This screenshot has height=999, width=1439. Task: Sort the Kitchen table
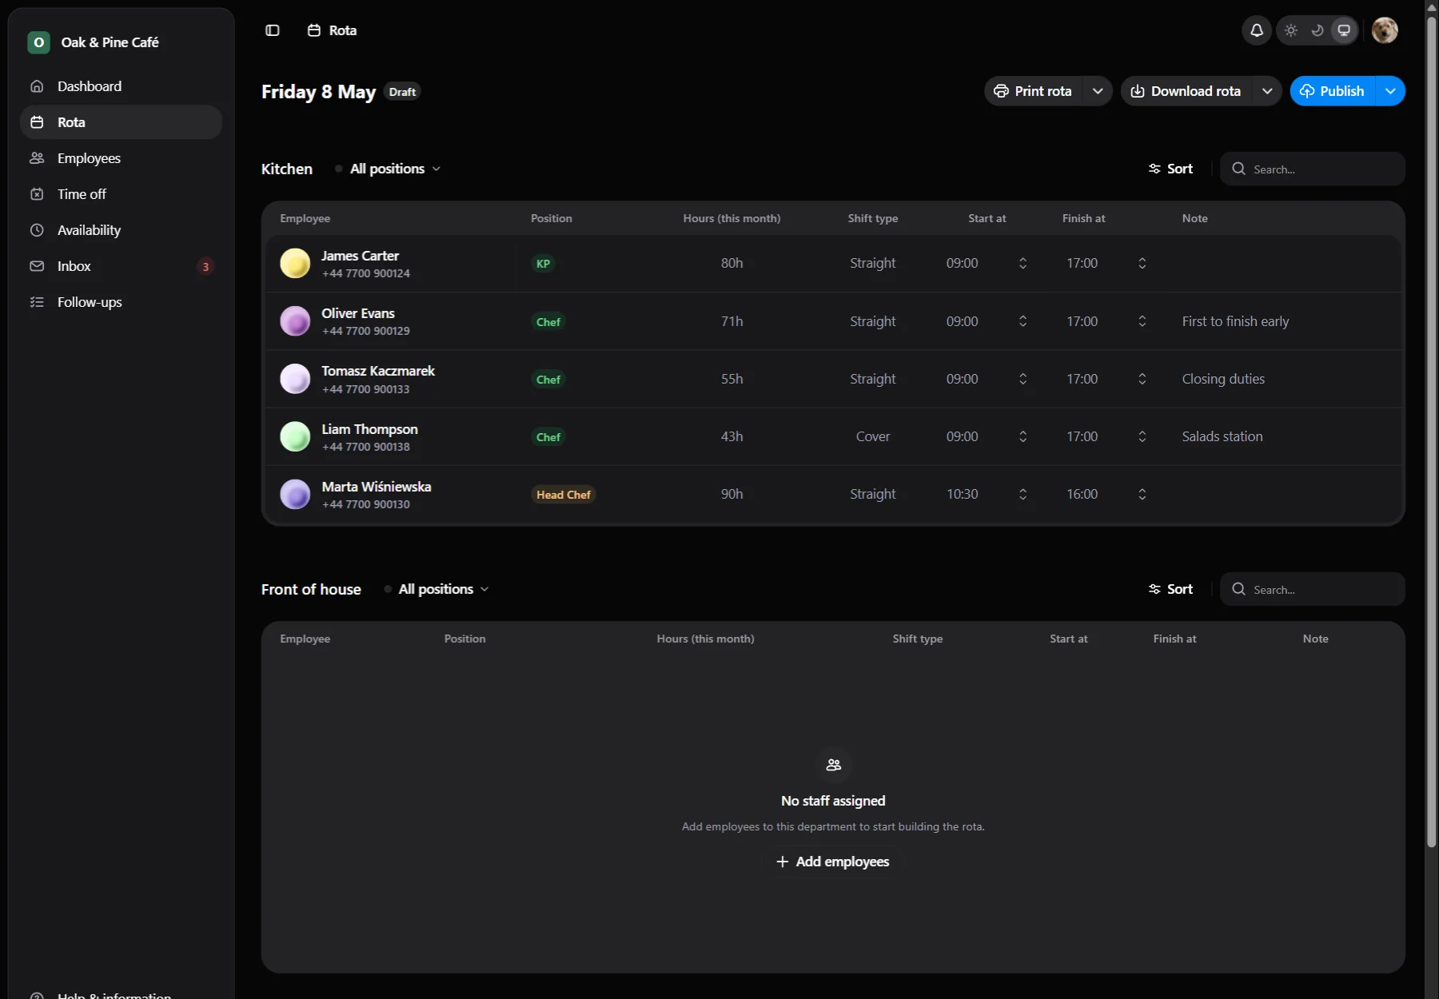pyautogui.click(x=1170, y=169)
